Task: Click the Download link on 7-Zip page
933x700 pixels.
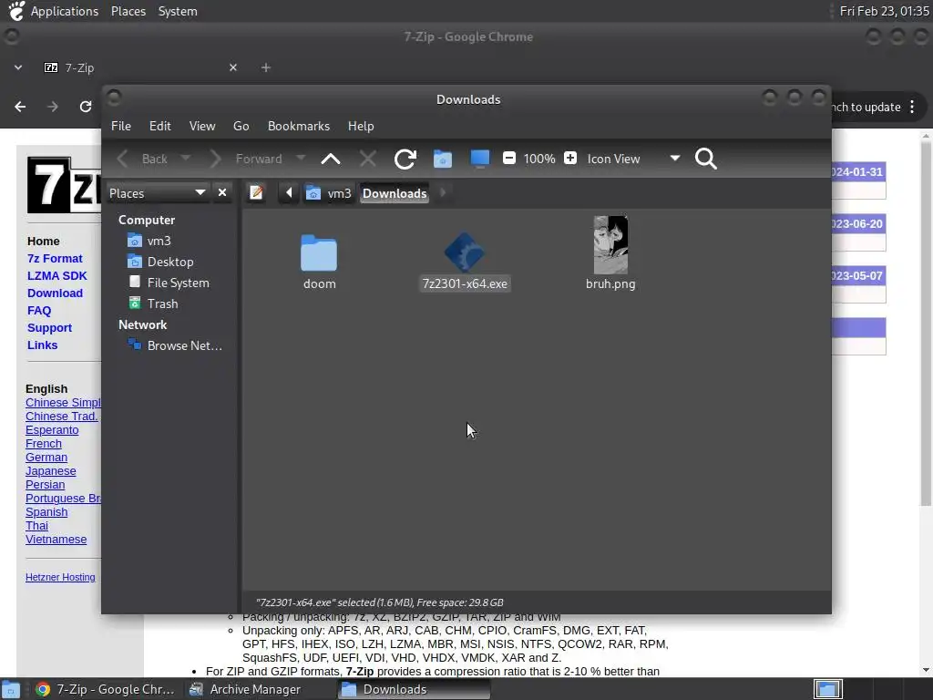Action: click(x=55, y=293)
